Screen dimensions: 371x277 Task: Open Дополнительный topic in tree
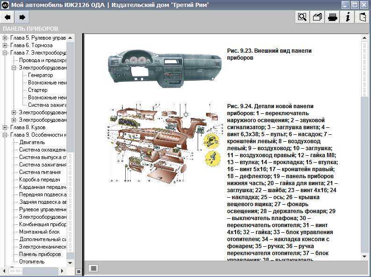tap(43, 239)
